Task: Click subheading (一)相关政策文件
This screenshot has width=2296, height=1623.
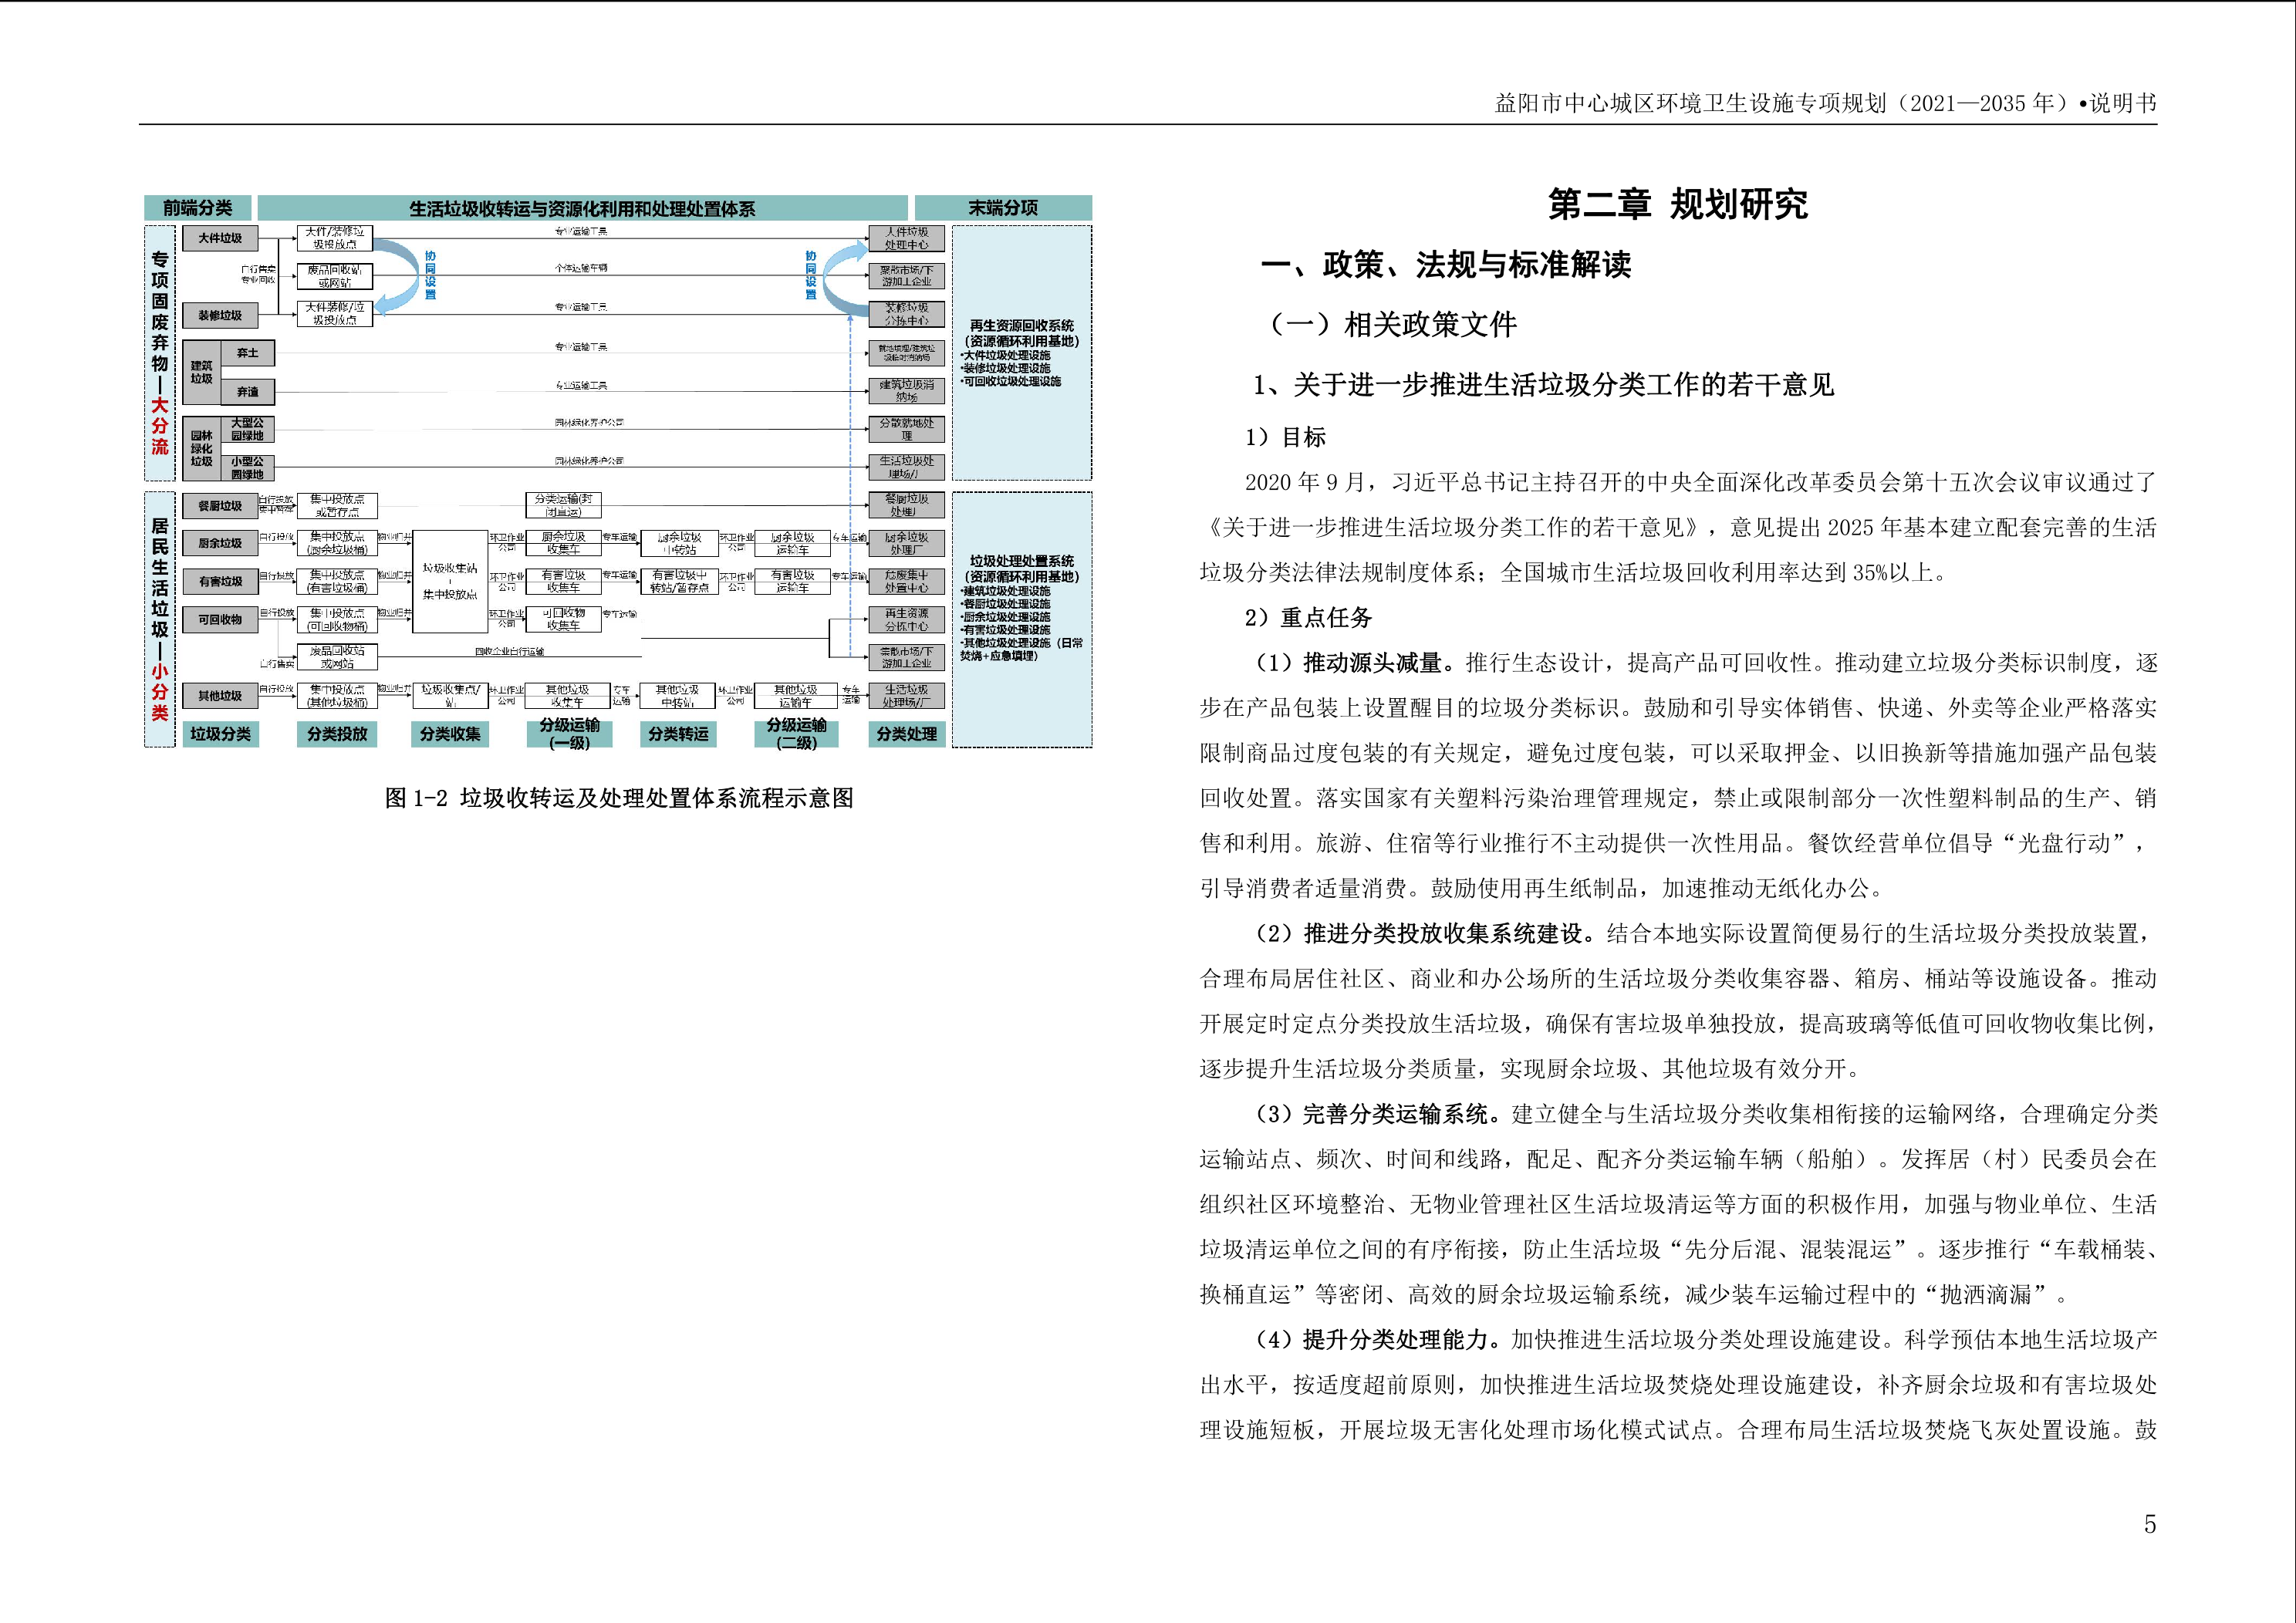Action: pyautogui.click(x=1390, y=324)
